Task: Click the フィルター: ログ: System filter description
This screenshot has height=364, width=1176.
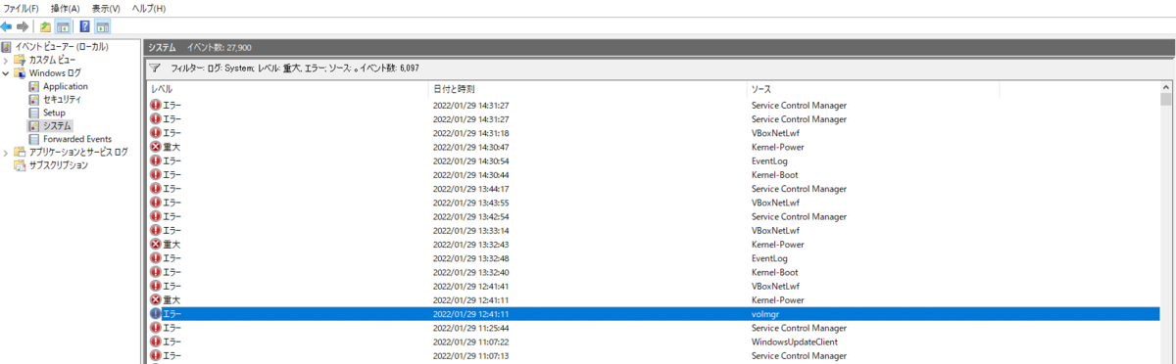Action: [x=296, y=69]
